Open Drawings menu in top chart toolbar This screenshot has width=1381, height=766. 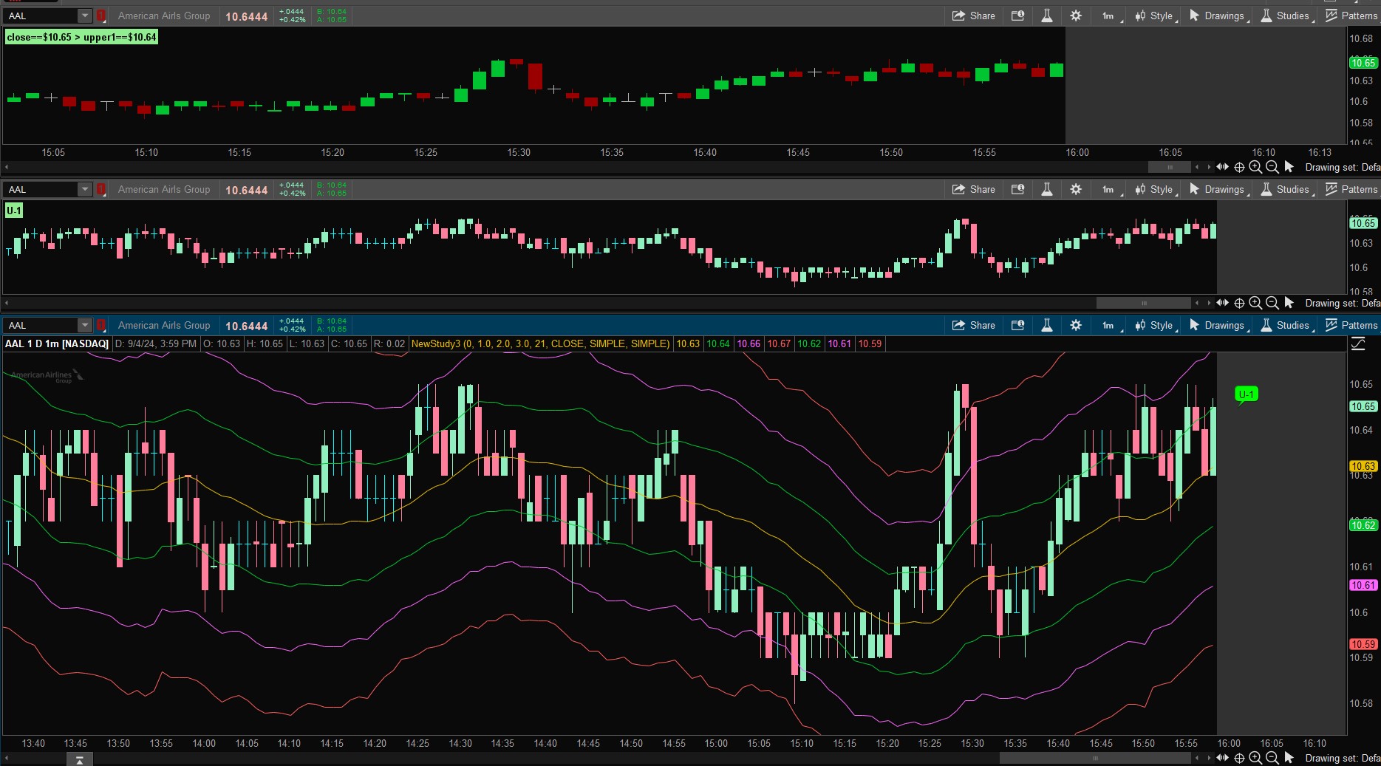[x=1219, y=16]
